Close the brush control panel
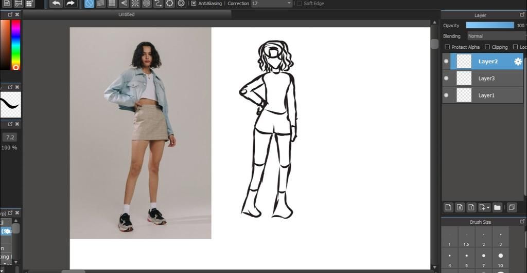Viewport: 527px width, 273px height. [x=17, y=124]
